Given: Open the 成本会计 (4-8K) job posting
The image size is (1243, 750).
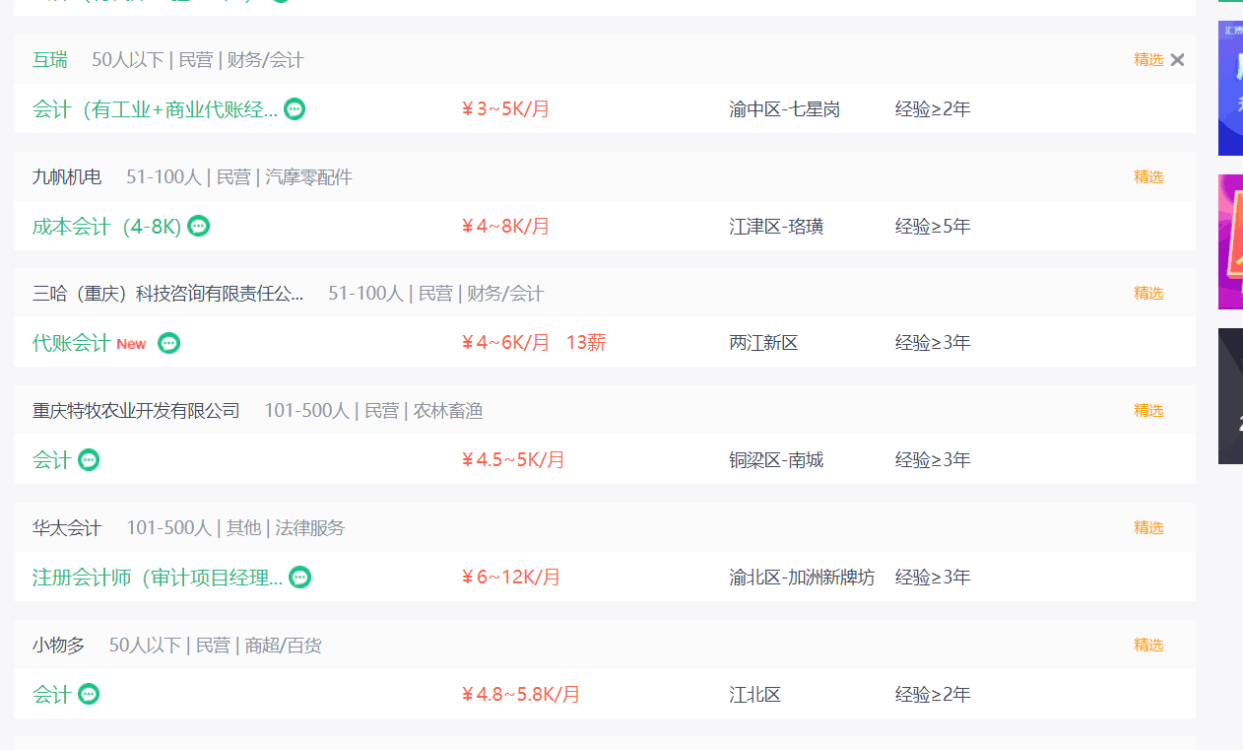Looking at the screenshot, I should tap(106, 227).
